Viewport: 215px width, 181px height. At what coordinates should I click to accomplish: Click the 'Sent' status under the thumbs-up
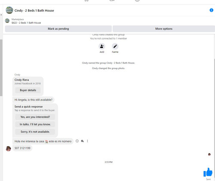pyautogui.click(x=208, y=179)
